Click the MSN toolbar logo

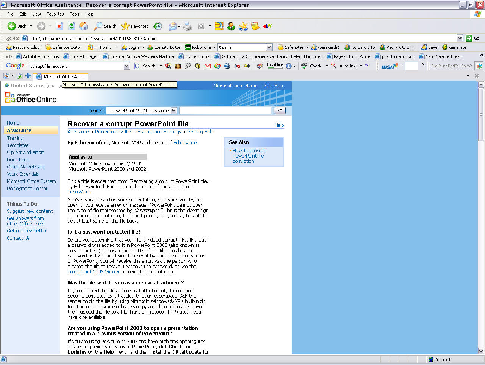[x=389, y=66]
